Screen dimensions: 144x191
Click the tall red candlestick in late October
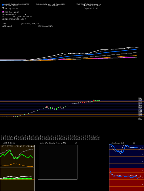[x=47, y=107]
